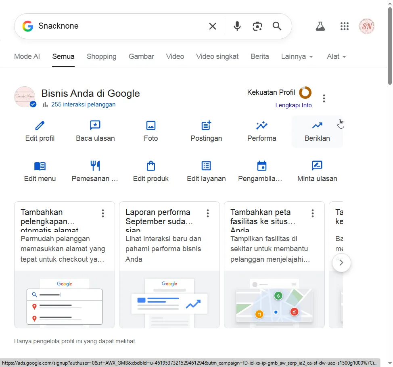Click the address autocomplete illustration thumbnail
The height and width of the screenshot is (367, 393).
click(65, 299)
